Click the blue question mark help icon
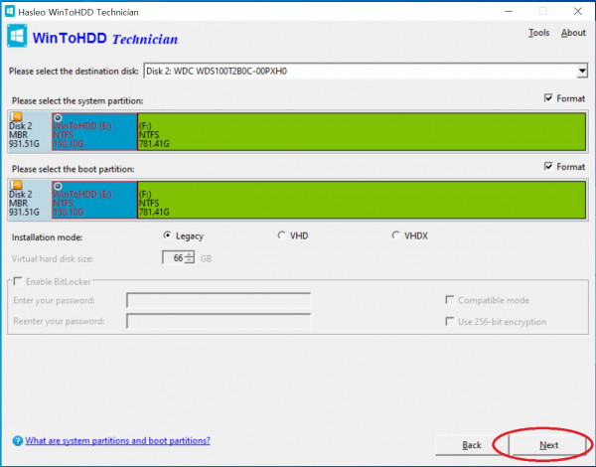596x467 pixels. click(x=18, y=441)
